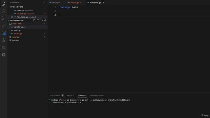
Task: Open the Output panel tab
Action: click(71, 95)
